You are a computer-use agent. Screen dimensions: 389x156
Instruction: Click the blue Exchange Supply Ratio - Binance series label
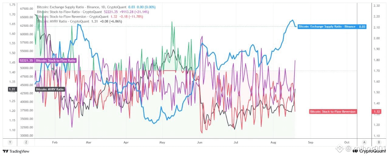[327, 27]
